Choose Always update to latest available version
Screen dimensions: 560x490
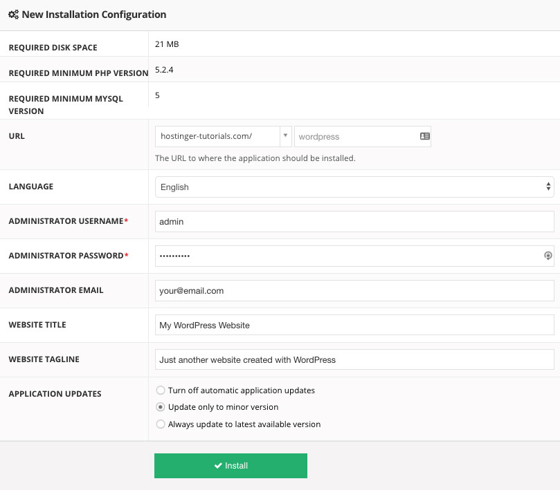click(161, 424)
